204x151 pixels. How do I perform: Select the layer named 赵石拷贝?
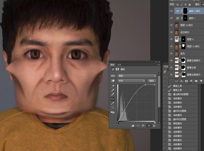185,32
